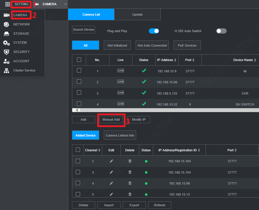Click LIVE icon for 192.168.15.9
Screen dimensions: 259x210
click(x=121, y=71)
